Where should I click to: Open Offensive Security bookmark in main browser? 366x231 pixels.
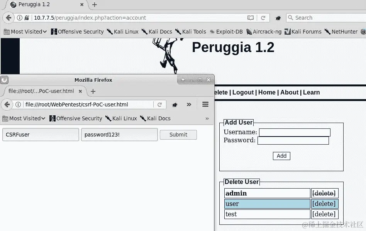77,32
